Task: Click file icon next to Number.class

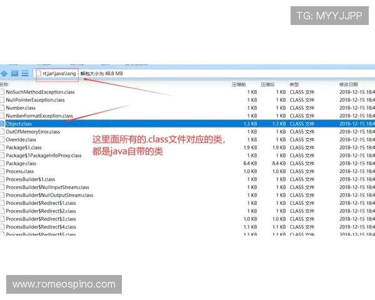Action: tap(2, 108)
